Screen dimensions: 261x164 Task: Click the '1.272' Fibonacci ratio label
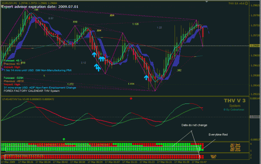71,84
